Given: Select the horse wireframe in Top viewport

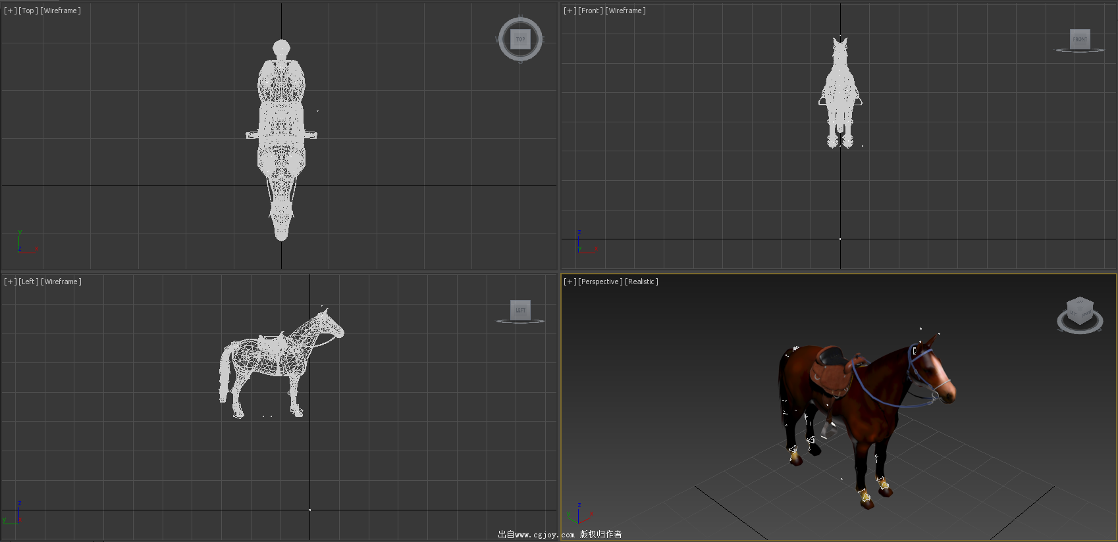Looking at the screenshot, I should coord(281,140).
